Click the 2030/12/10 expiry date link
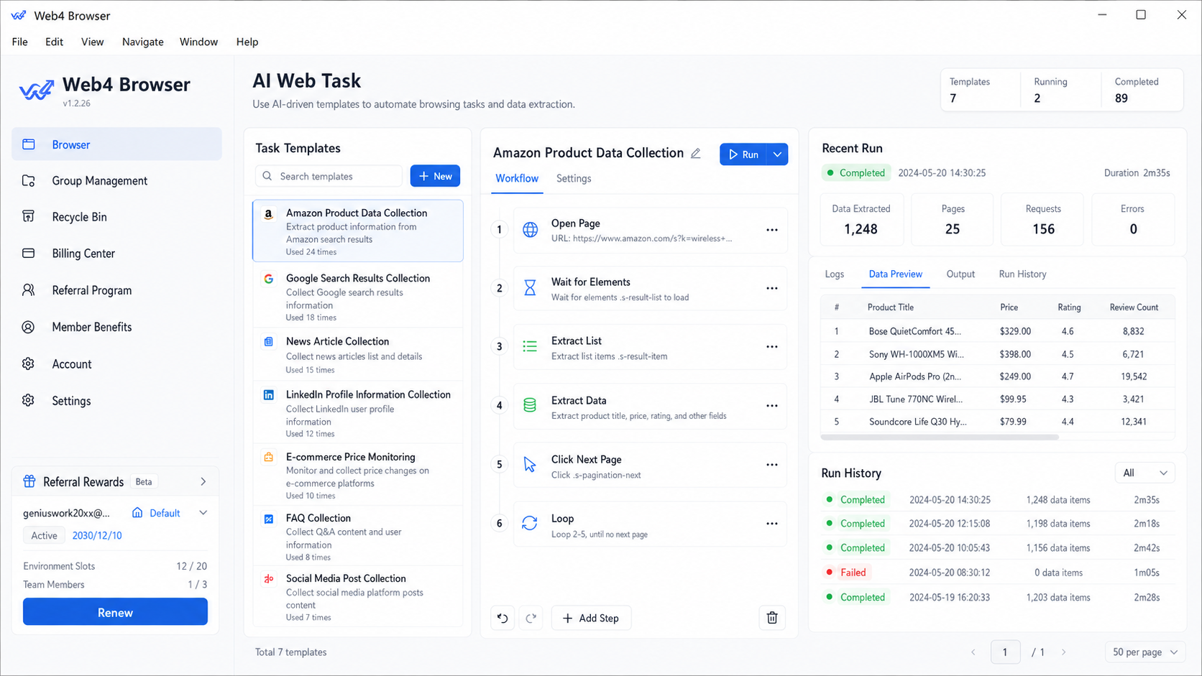 [x=97, y=536]
